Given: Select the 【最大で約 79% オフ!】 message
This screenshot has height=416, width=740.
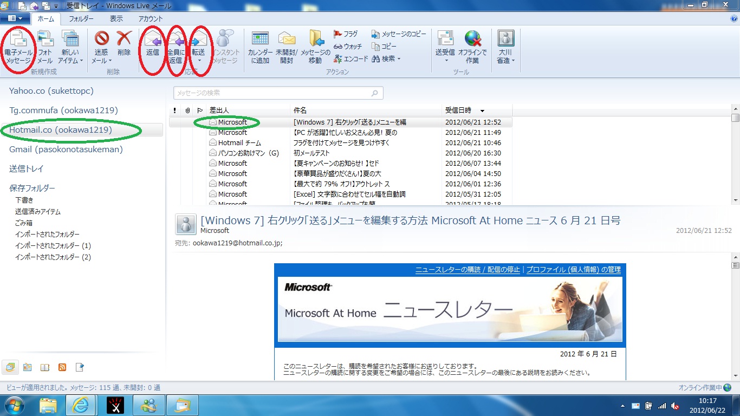Looking at the screenshot, I should [341, 184].
